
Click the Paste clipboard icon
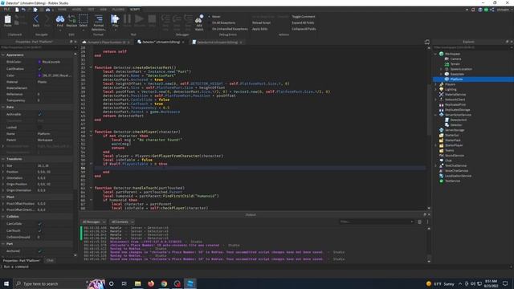[x=7, y=20]
